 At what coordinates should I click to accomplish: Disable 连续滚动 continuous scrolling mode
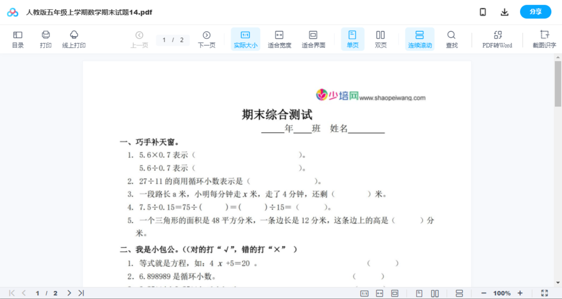tap(420, 39)
